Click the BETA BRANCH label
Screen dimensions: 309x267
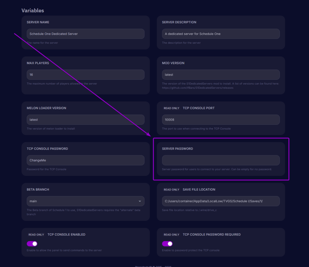(x=38, y=189)
